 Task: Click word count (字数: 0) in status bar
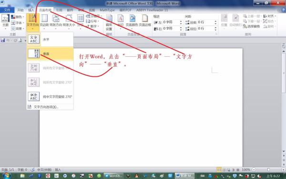coord(22,169)
